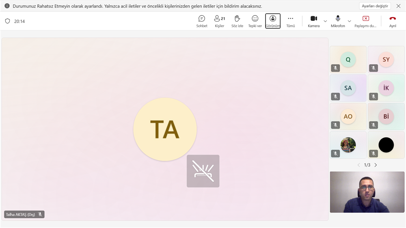Dismiss the Do Not Disturb notification banner
The width and height of the screenshot is (406, 228).
pos(398,6)
